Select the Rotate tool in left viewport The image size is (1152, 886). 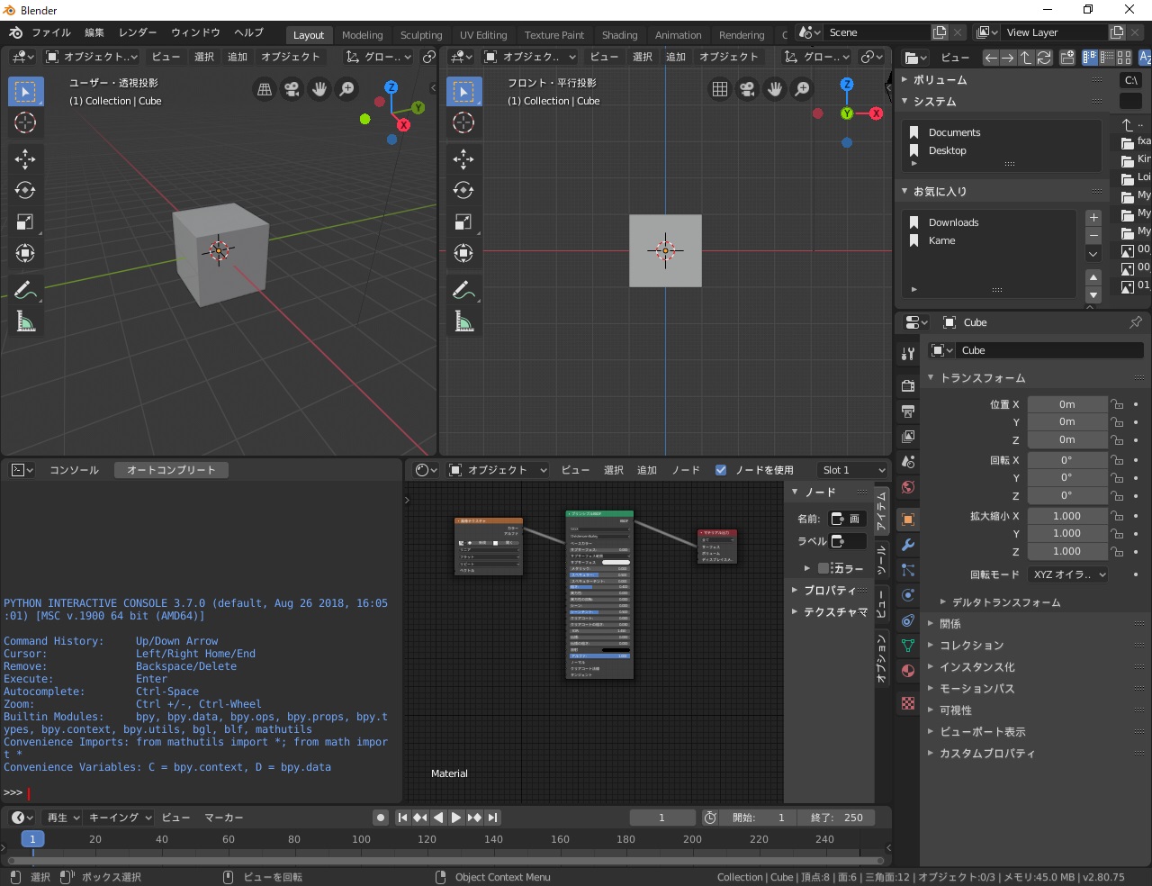coord(25,190)
